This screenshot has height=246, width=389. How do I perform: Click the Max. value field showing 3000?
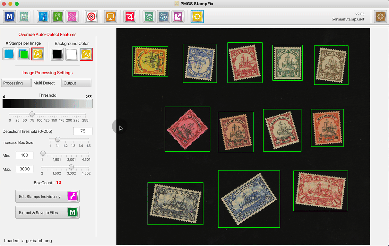[24, 169]
